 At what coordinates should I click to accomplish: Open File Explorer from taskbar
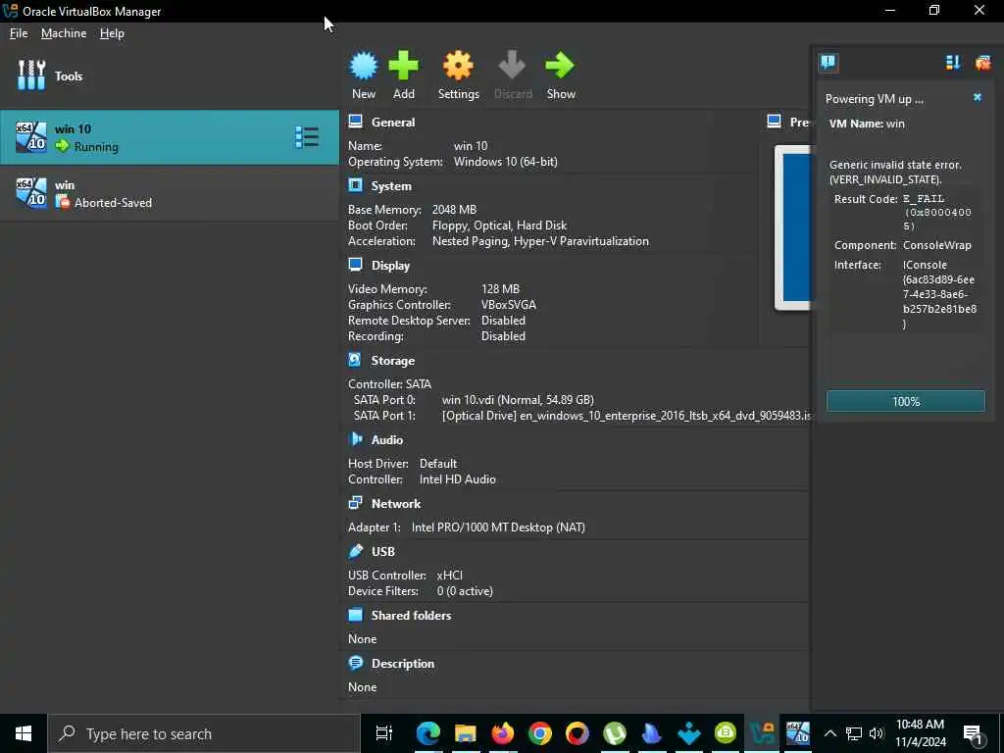pos(466,733)
